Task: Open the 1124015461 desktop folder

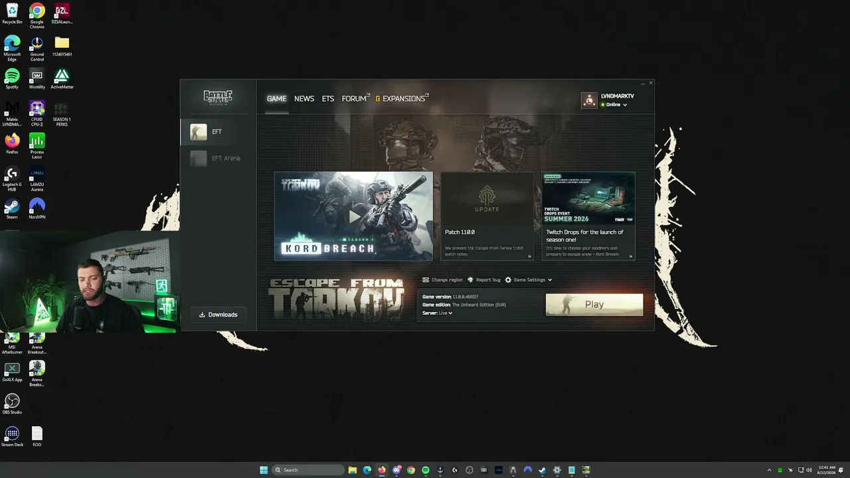Action: [x=62, y=46]
